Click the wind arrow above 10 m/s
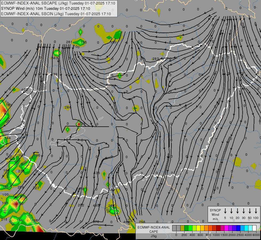The width and height of the screenshot is (261, 240). pyautogui.click(x=231, y=211)
